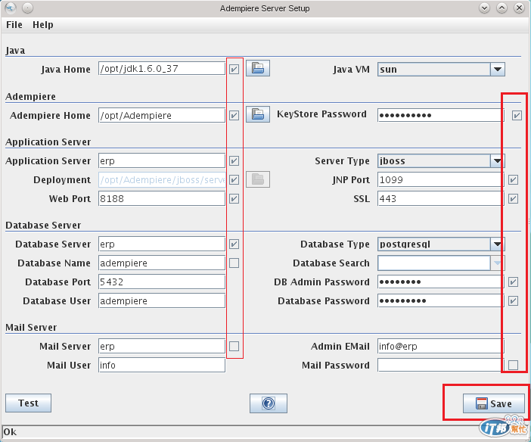Open the Java VM dropdown

click(x=498, y=69)
